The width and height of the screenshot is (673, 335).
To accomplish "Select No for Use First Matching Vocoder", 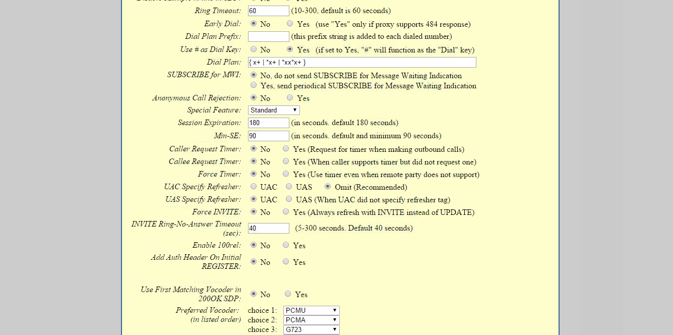I will pos(253,294).
